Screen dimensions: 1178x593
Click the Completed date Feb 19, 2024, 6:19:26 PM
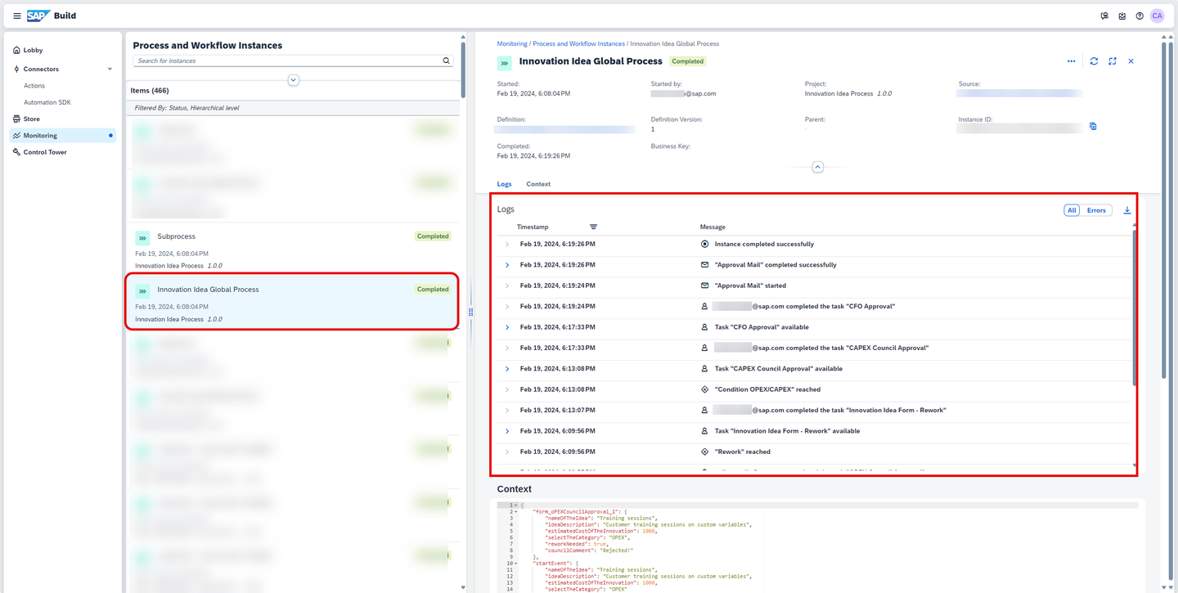point(533,155)
